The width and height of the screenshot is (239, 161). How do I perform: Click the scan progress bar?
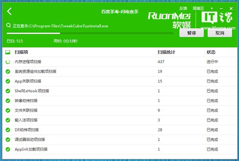[x=90, y=33]
